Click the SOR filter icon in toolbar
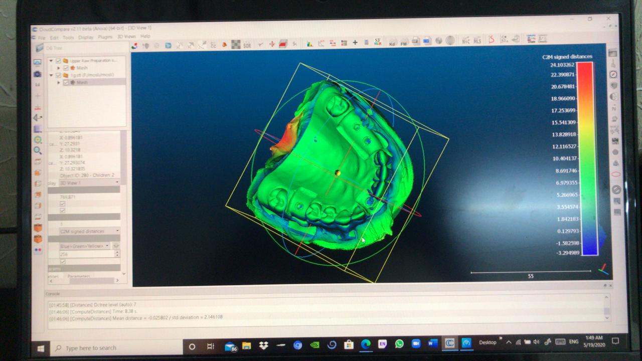The image size is (642, 361). point(247,45)
